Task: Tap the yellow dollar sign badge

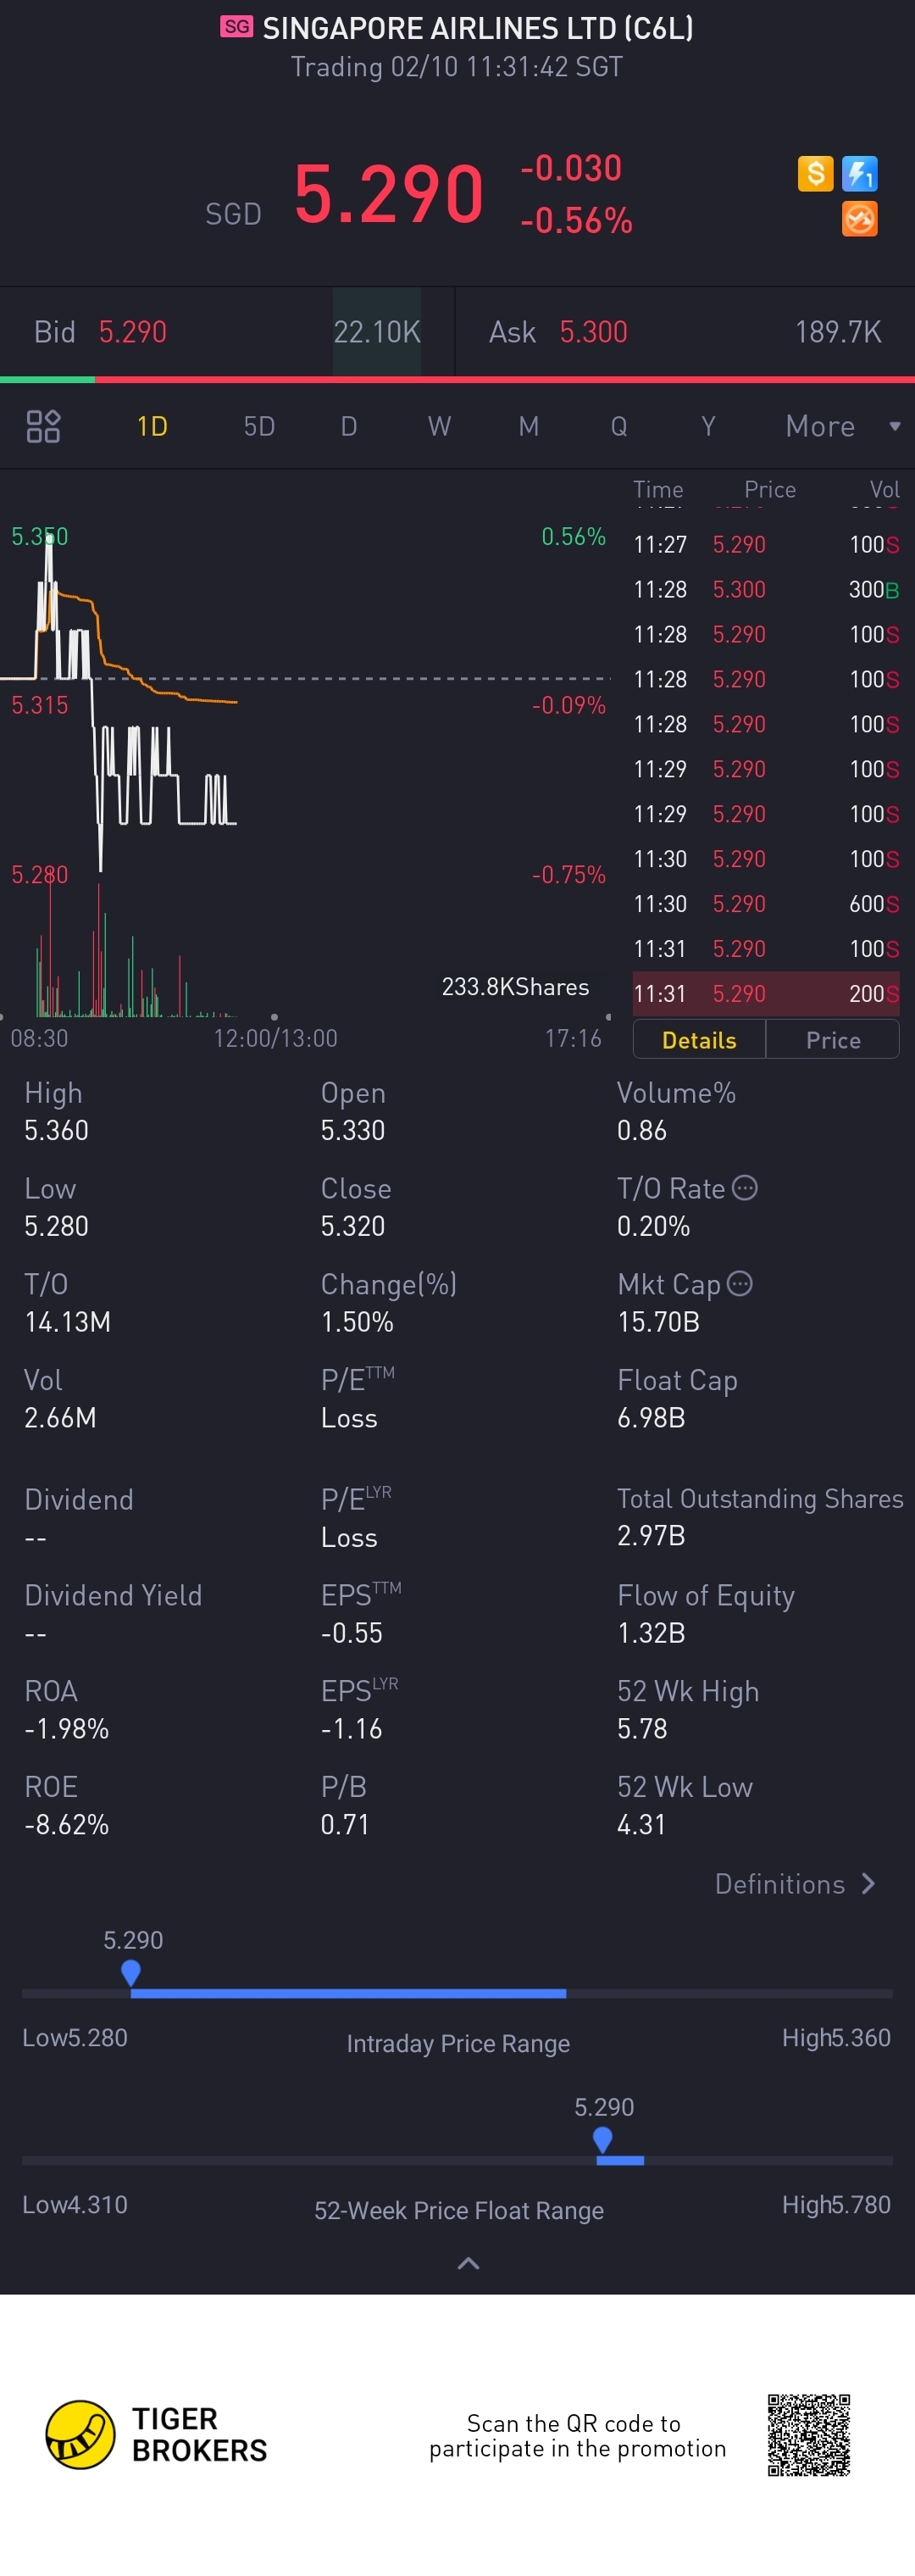Action: pos(815,174)
